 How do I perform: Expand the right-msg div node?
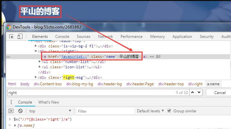tap(36, 77)
